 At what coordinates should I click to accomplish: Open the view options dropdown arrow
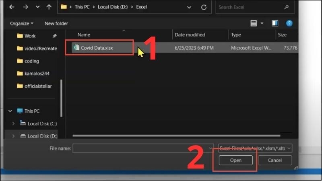262,23
